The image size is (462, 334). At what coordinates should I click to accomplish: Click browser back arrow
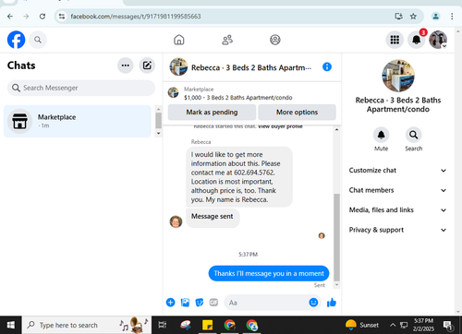[x=10, y=17]
